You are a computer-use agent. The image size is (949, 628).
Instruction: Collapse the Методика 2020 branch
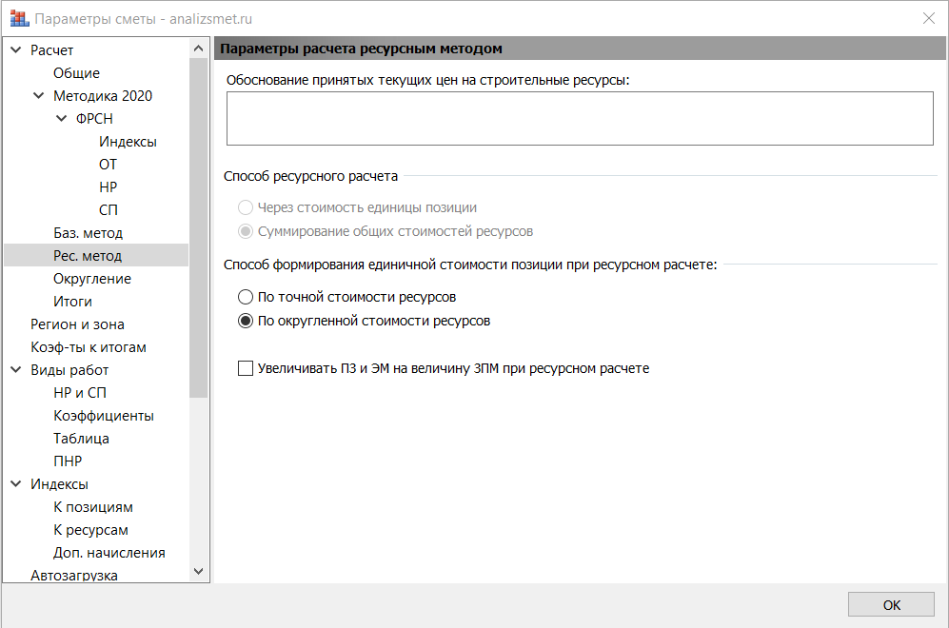click(39, 95)
